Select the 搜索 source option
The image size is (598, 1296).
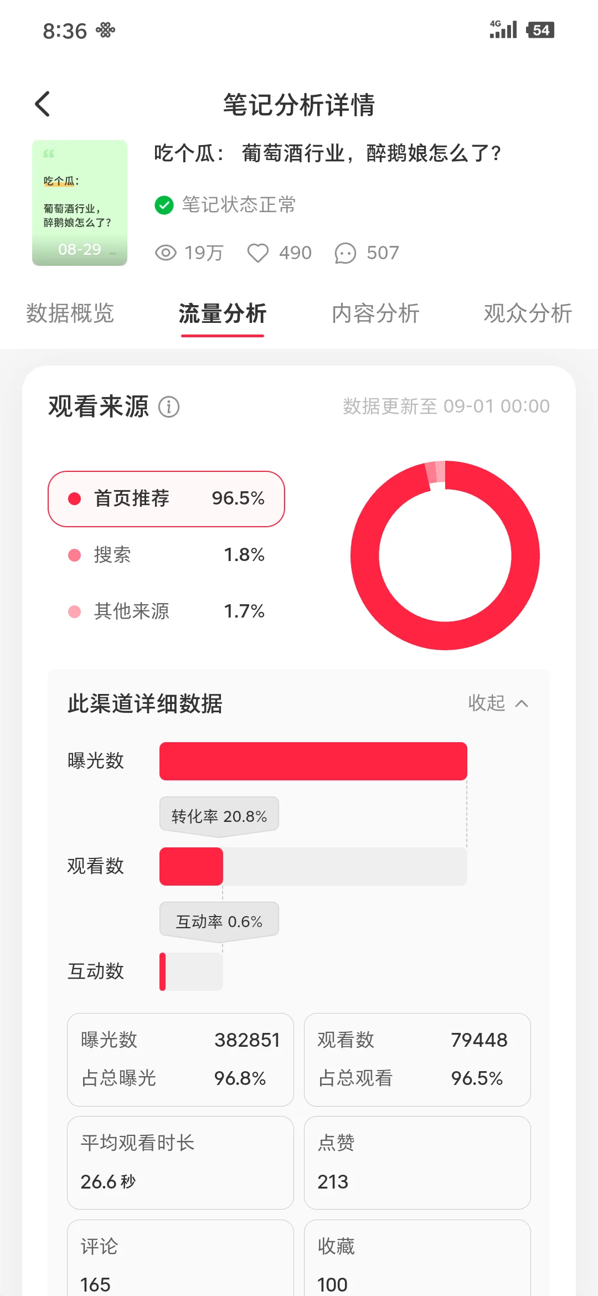(166, 555)
